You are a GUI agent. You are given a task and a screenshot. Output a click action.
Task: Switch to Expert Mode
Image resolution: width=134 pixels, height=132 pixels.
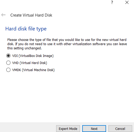68,129
